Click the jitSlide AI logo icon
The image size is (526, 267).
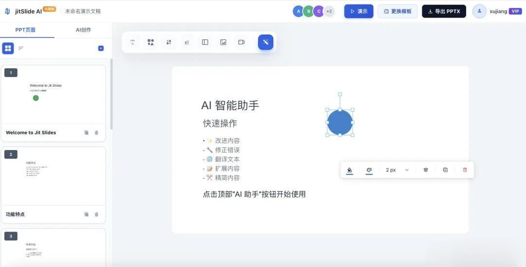7,11
